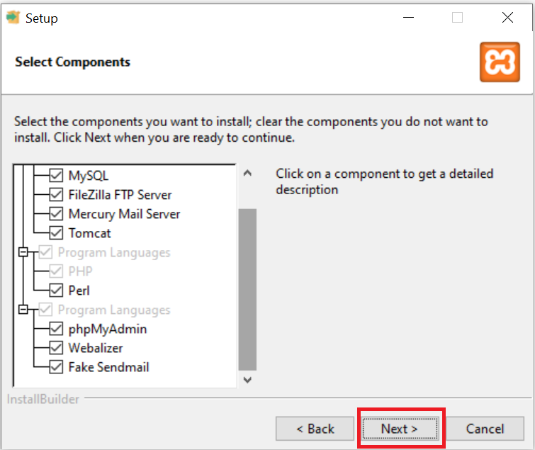The image size is (535, 450).
Task: Minimize the Setup window
Action: point(407,18)
